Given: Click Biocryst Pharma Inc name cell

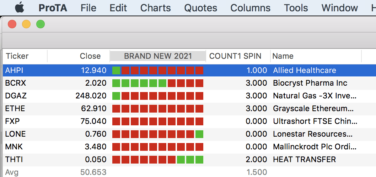Looking at the screenshot, I should [x=310, y=83].
